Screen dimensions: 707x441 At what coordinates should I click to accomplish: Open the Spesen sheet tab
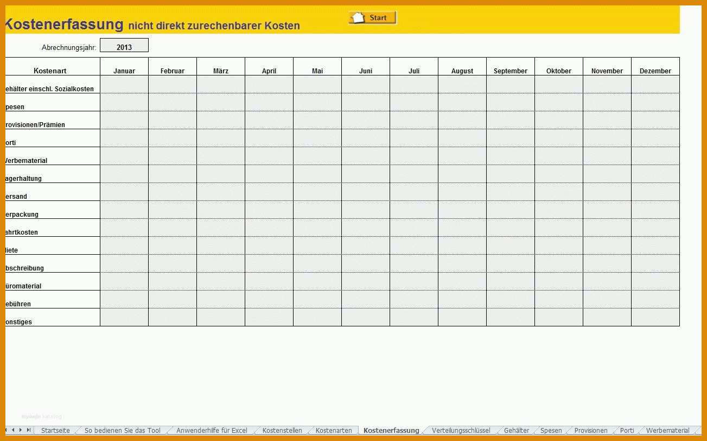click(551, 430)
